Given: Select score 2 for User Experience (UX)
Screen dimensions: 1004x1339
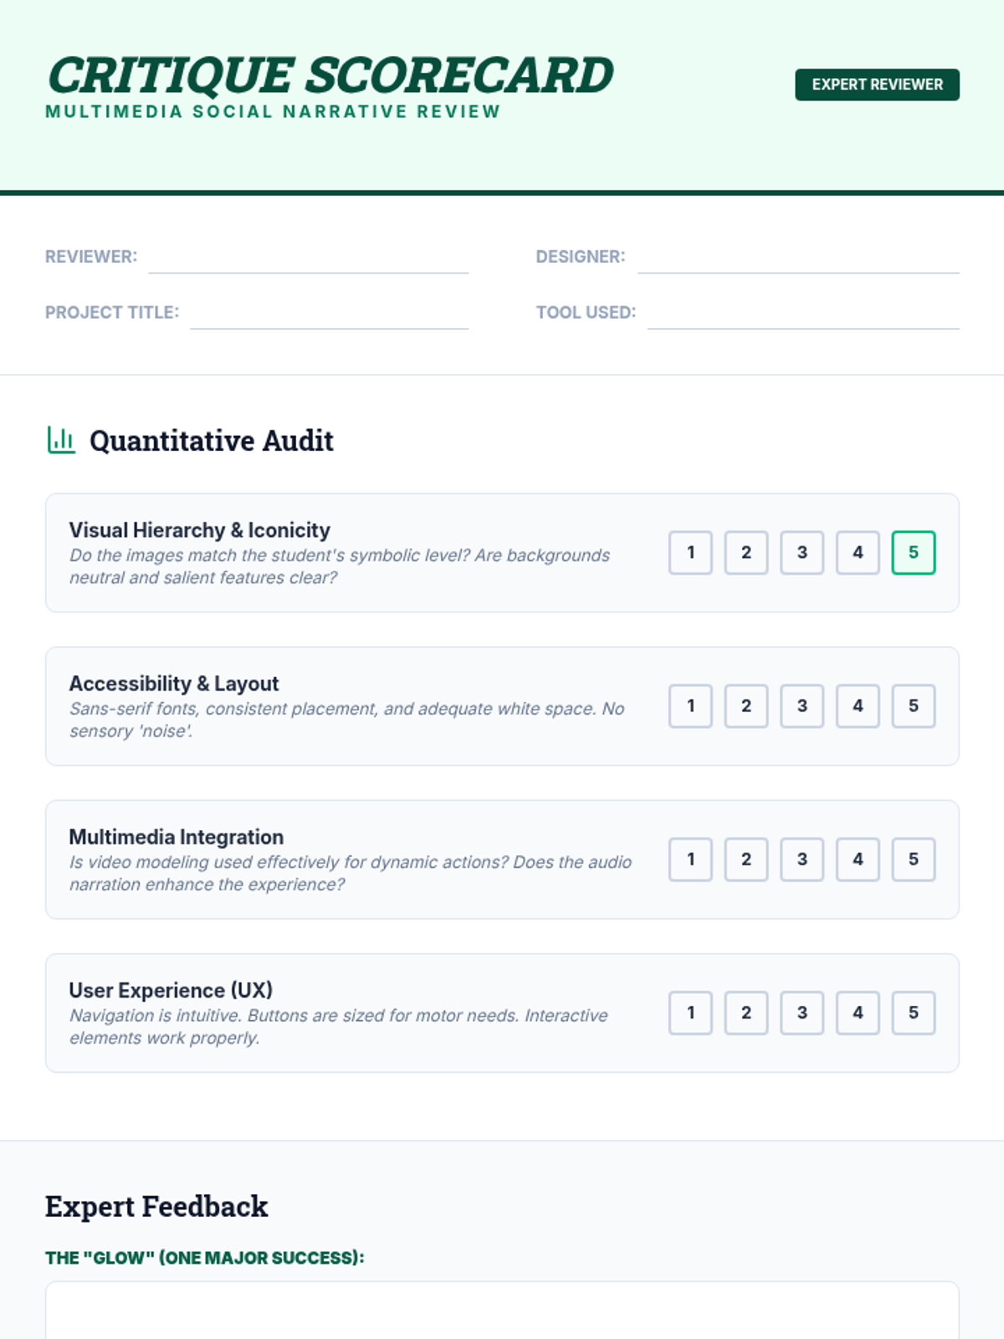Looking at the screenshot, I should [x=745, y=1013].
